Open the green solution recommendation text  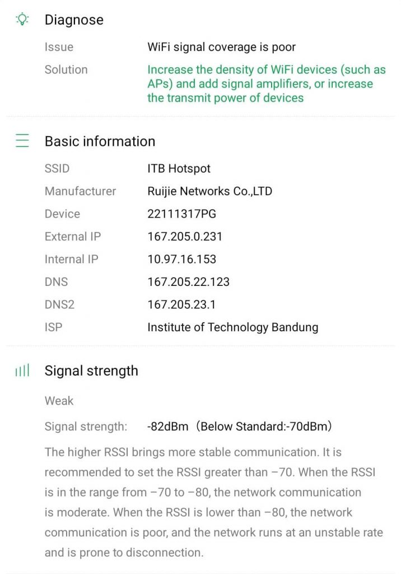coord(266,84)
